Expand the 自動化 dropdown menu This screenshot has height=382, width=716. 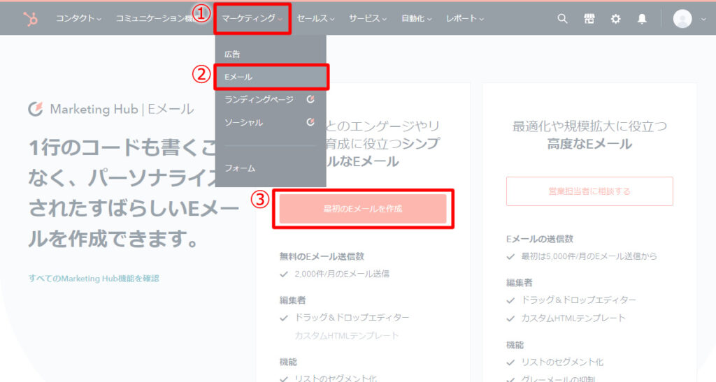[417, 18]
